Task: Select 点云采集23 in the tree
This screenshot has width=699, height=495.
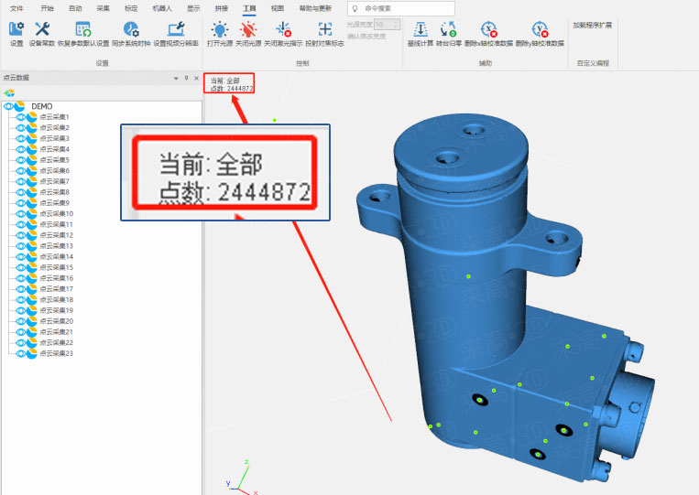Action: pyautogui.click(x=56, y=353)
